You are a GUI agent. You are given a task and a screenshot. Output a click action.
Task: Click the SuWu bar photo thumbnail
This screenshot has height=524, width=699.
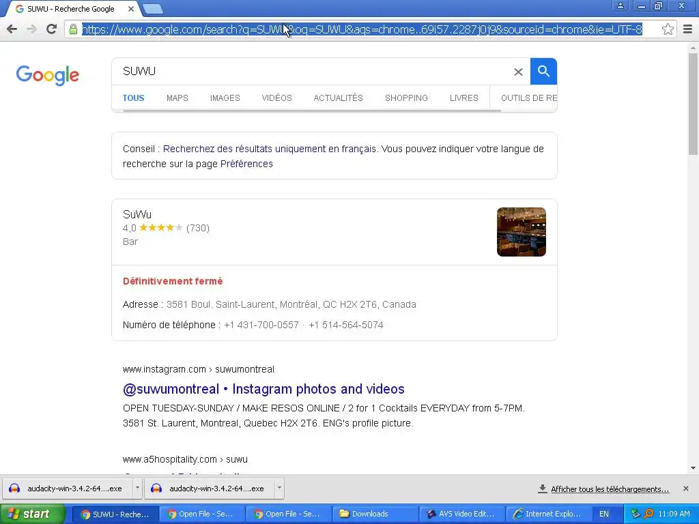521,232
